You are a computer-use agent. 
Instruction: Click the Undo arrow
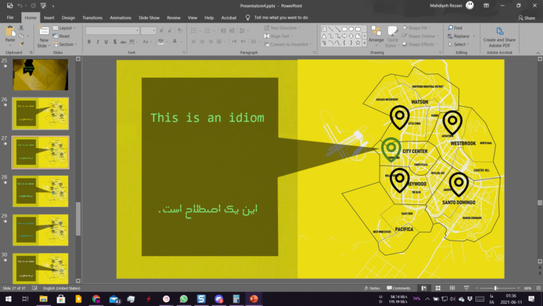pos(20,6)
